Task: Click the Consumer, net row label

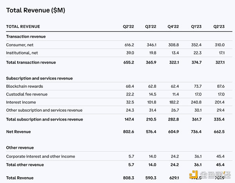Action: [x=20, y=45]
